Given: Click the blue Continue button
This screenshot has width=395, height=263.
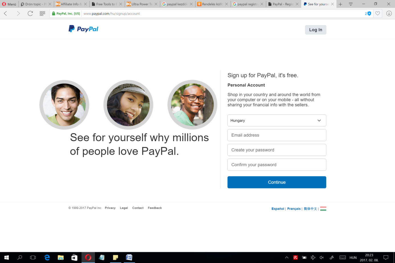Looking at the screenshot, I should [x=277, y=182].
